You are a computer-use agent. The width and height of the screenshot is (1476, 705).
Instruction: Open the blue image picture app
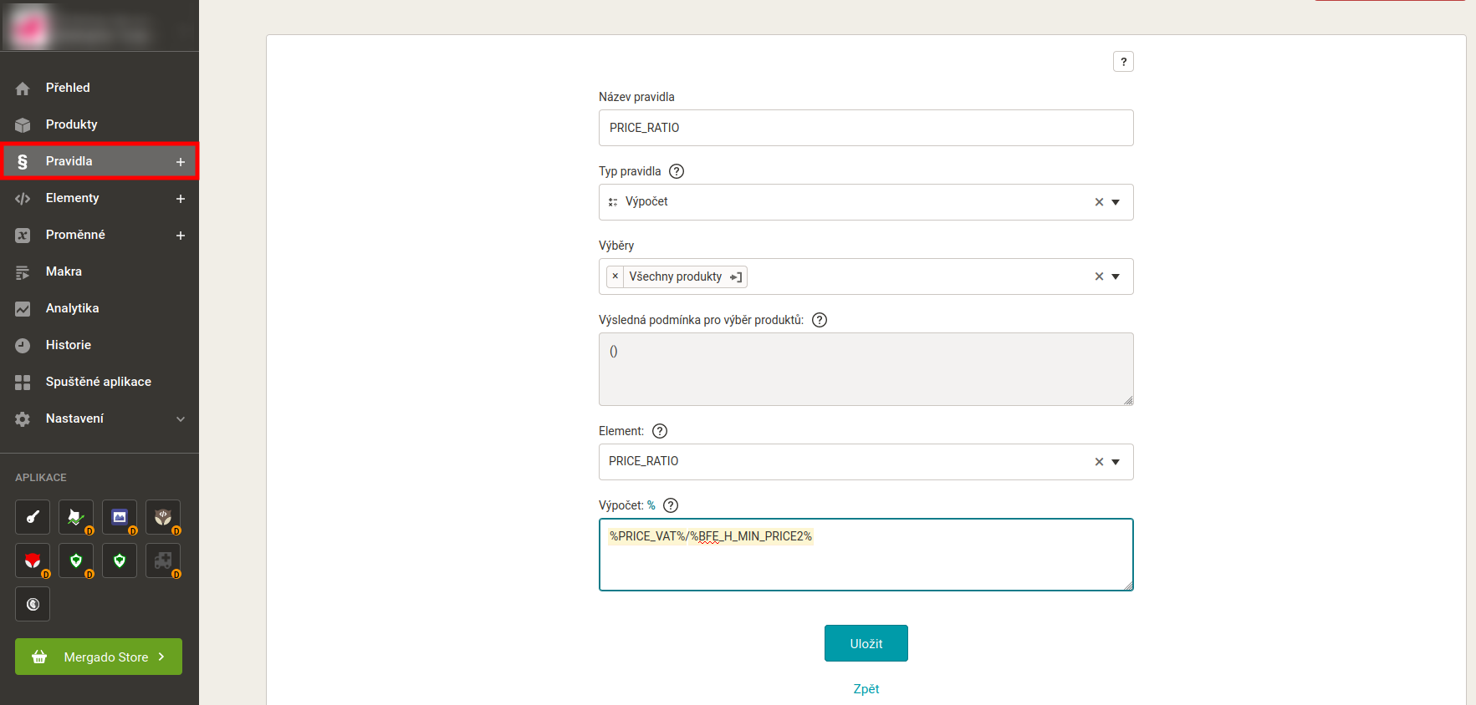120,517
